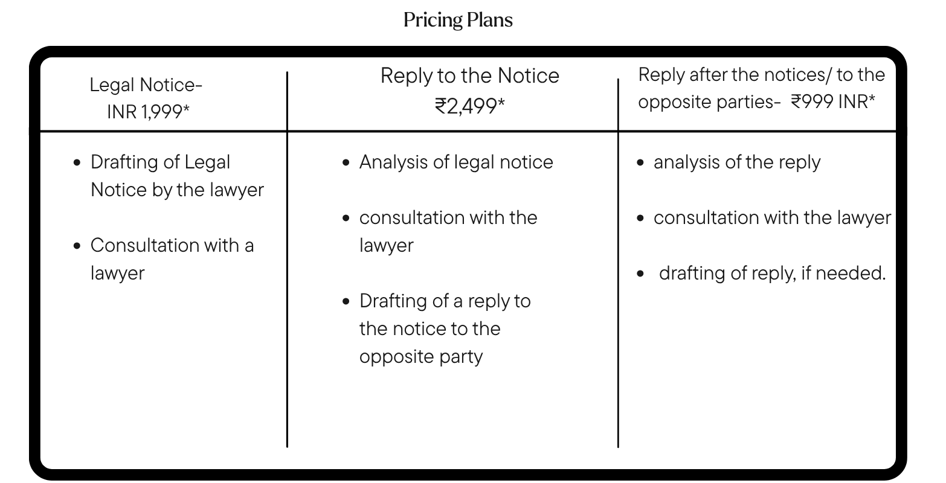
Task: Select "consultation with the lawyer" in ₹2,499 plan
Action: pyautogui.click(x=448, y=231)
